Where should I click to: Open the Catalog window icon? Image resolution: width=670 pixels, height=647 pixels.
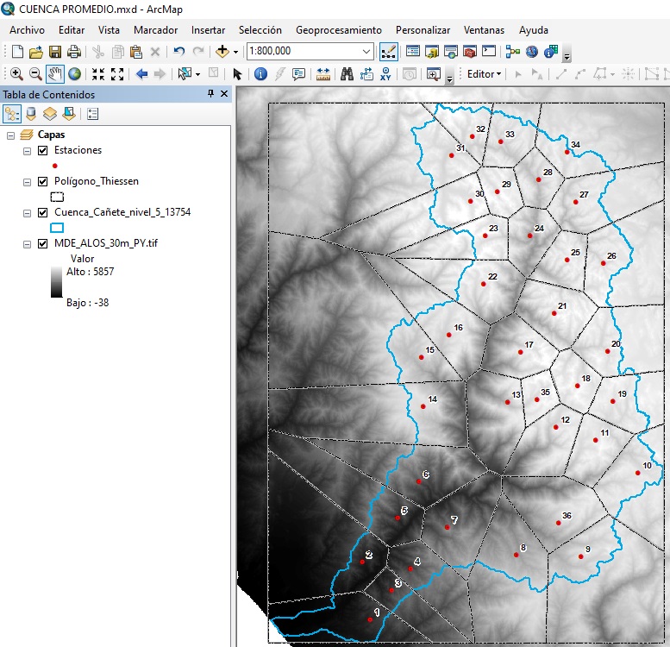click(x=432, y=52)
